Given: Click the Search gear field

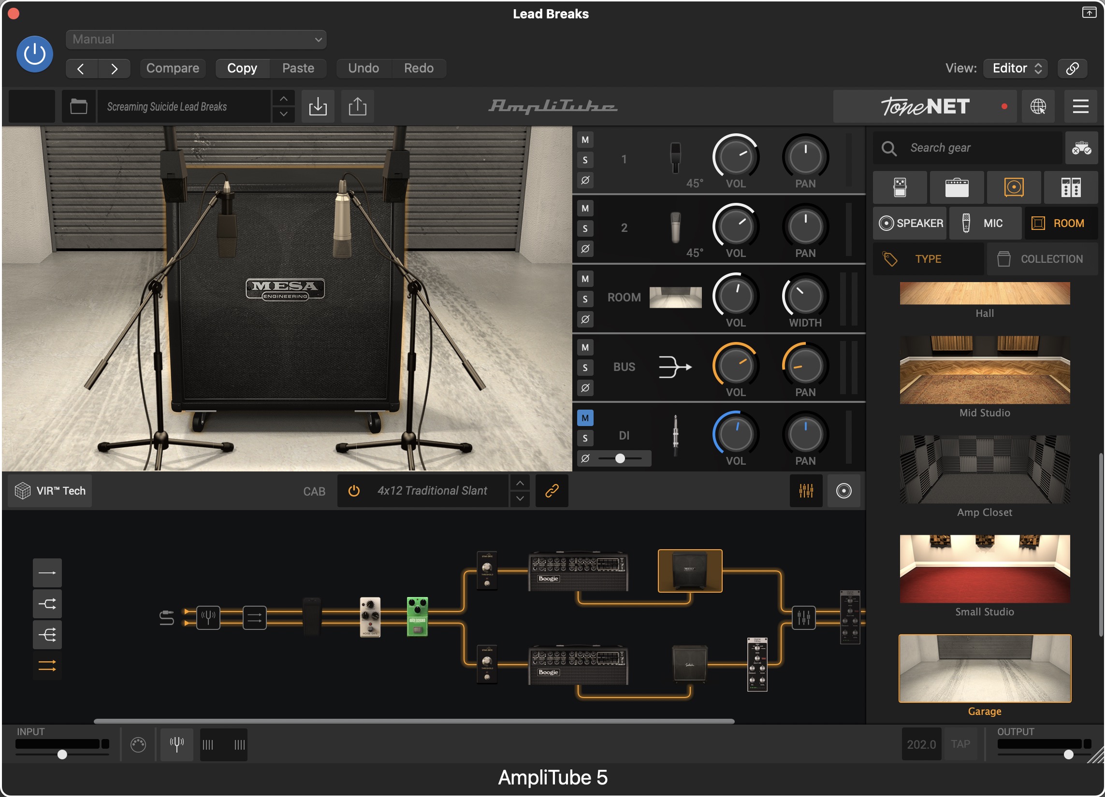Looking at the screenshot, I should tap(969, 148).
